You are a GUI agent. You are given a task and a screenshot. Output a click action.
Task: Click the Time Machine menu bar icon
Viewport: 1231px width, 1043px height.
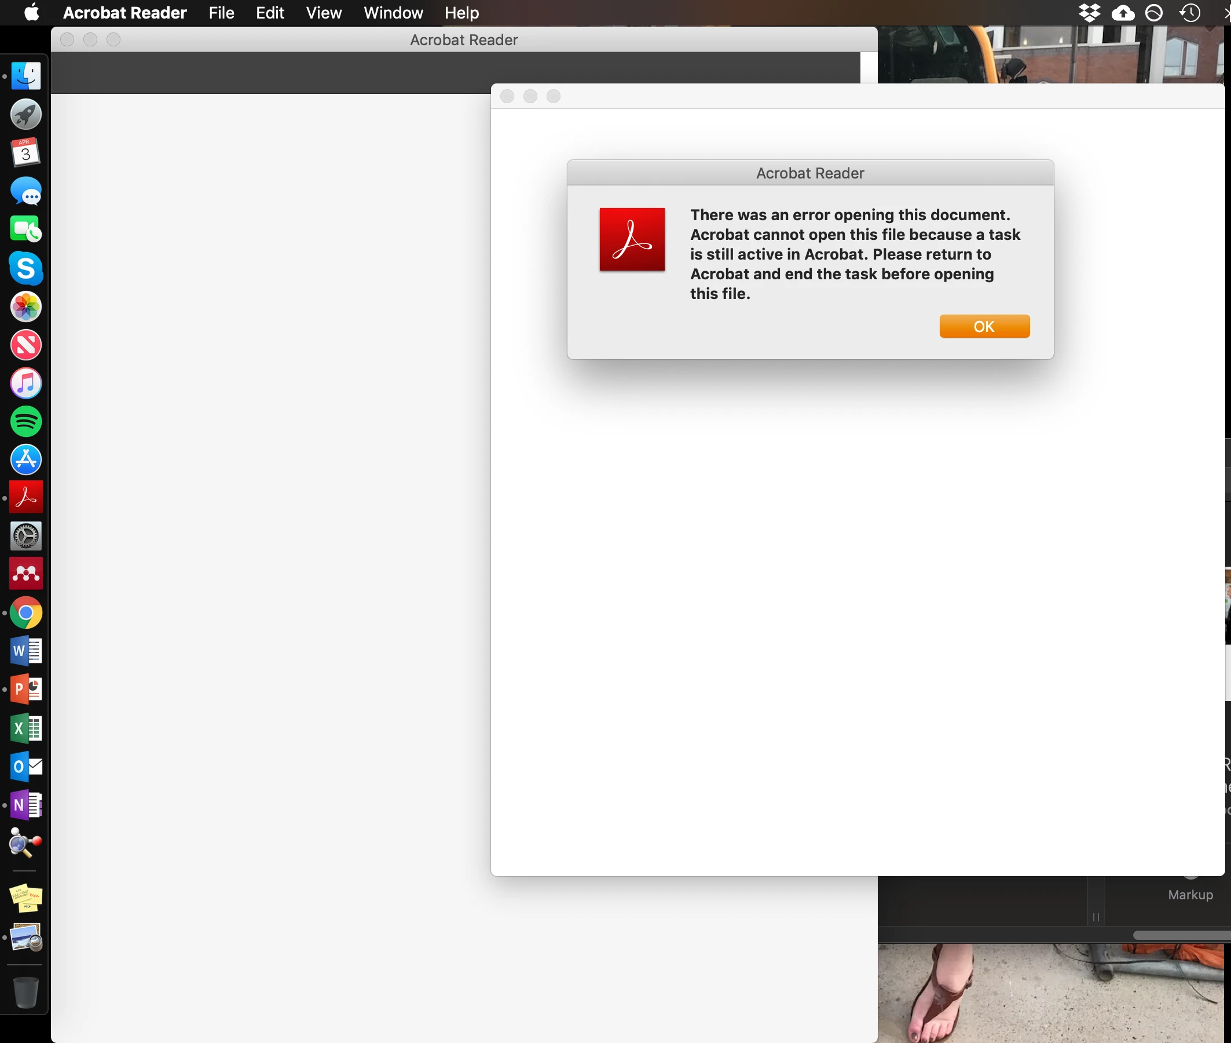(1190, 12)
